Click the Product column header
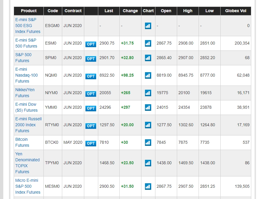 coord(29,11)
